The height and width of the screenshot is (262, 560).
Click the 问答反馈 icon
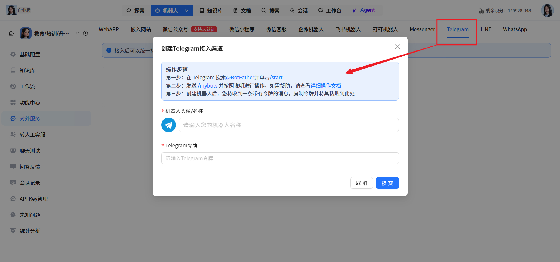click(13, 167)
